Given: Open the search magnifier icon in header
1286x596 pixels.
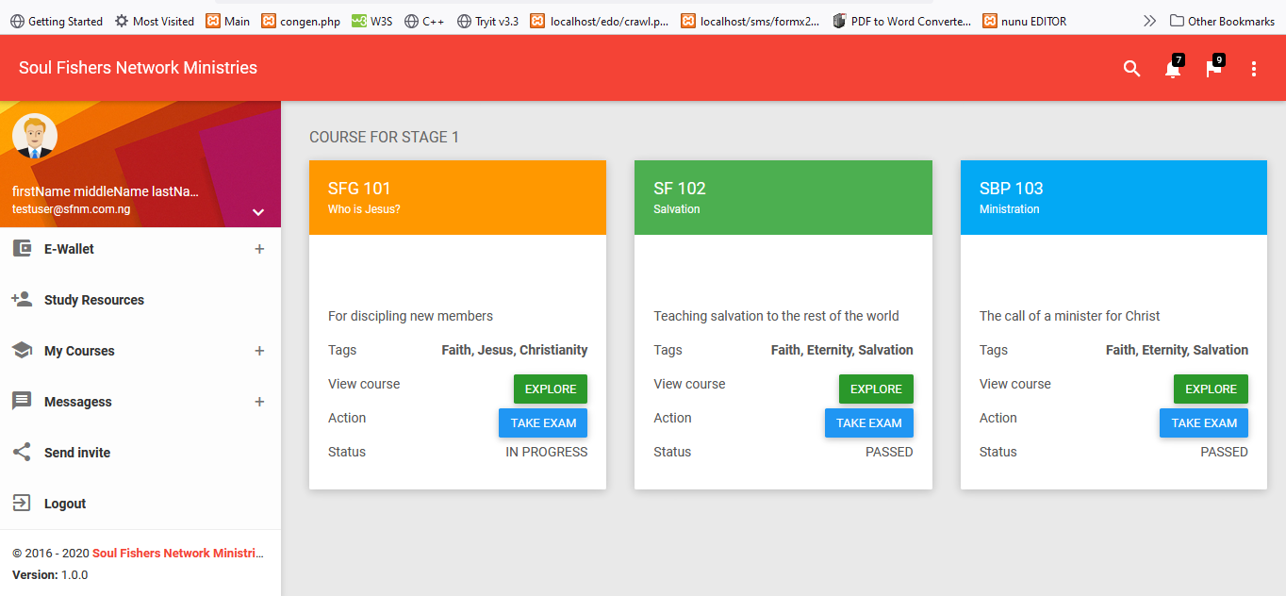Looking at the screenshot, I should 1131,69.
